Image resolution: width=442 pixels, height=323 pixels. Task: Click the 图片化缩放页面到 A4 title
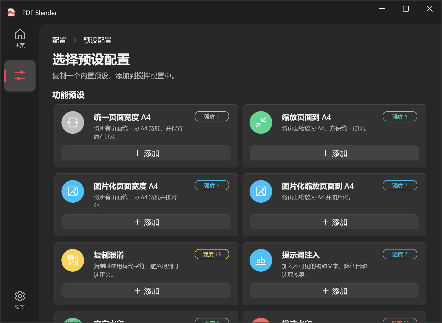[318, 186]
